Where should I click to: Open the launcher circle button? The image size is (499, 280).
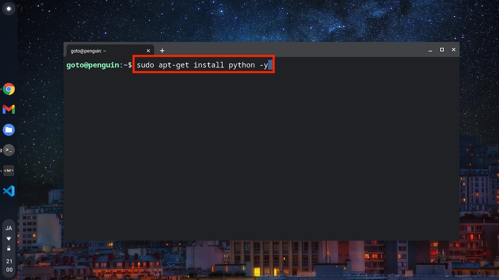click(9, 9)
